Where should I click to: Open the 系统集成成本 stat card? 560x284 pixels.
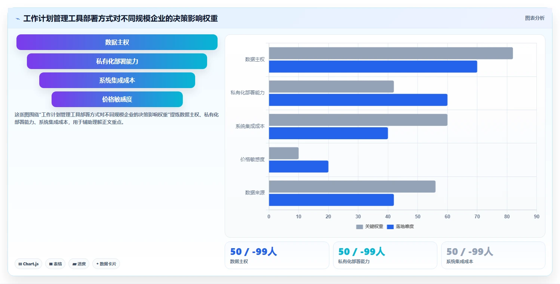click(x=493, y=255)
